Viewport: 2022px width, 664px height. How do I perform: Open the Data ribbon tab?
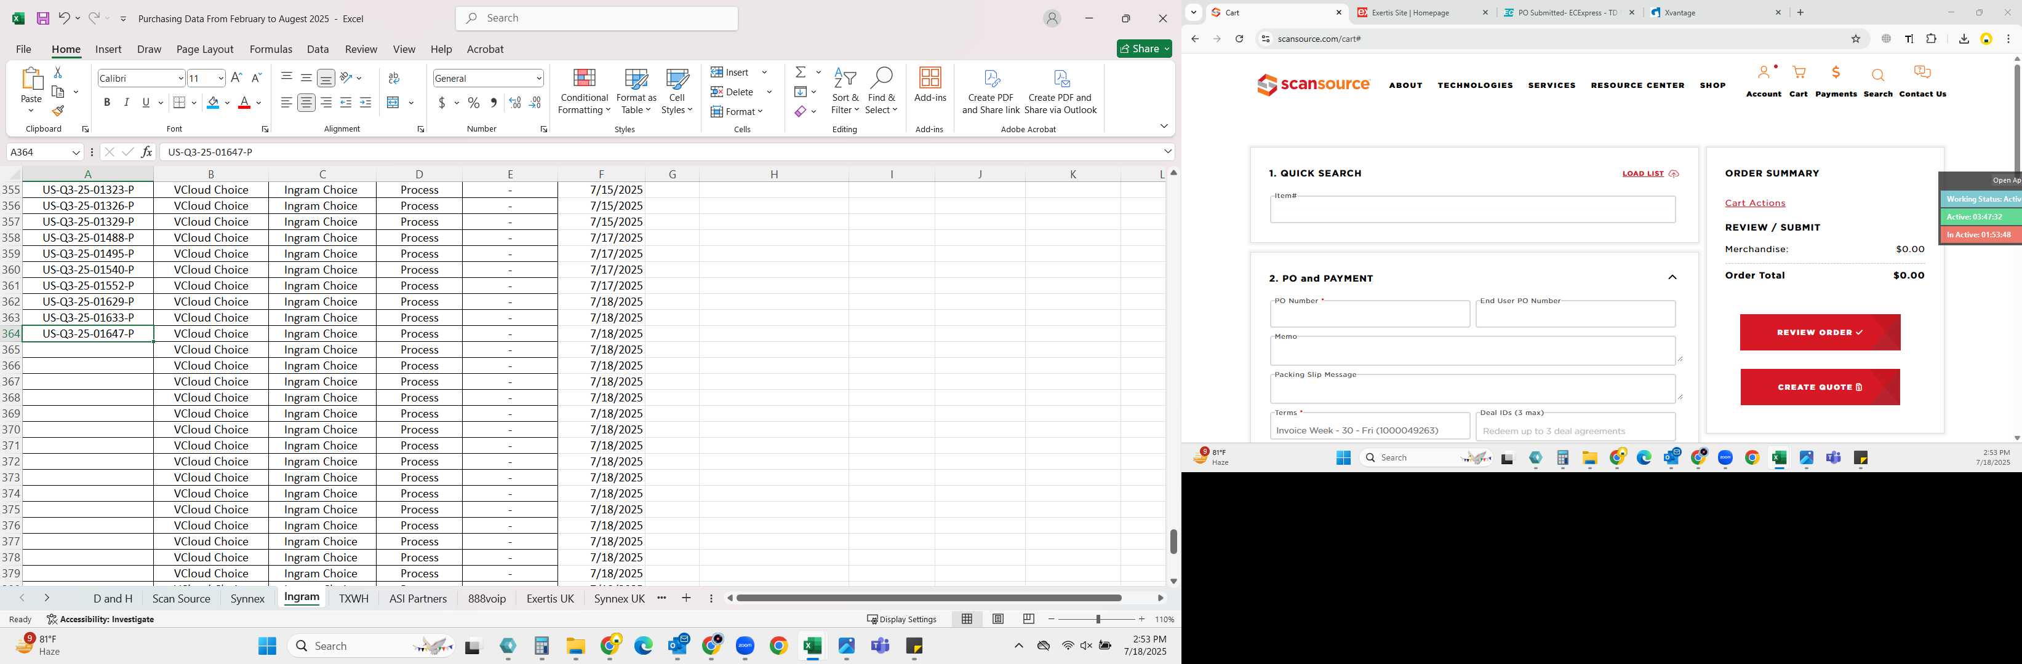318,49
